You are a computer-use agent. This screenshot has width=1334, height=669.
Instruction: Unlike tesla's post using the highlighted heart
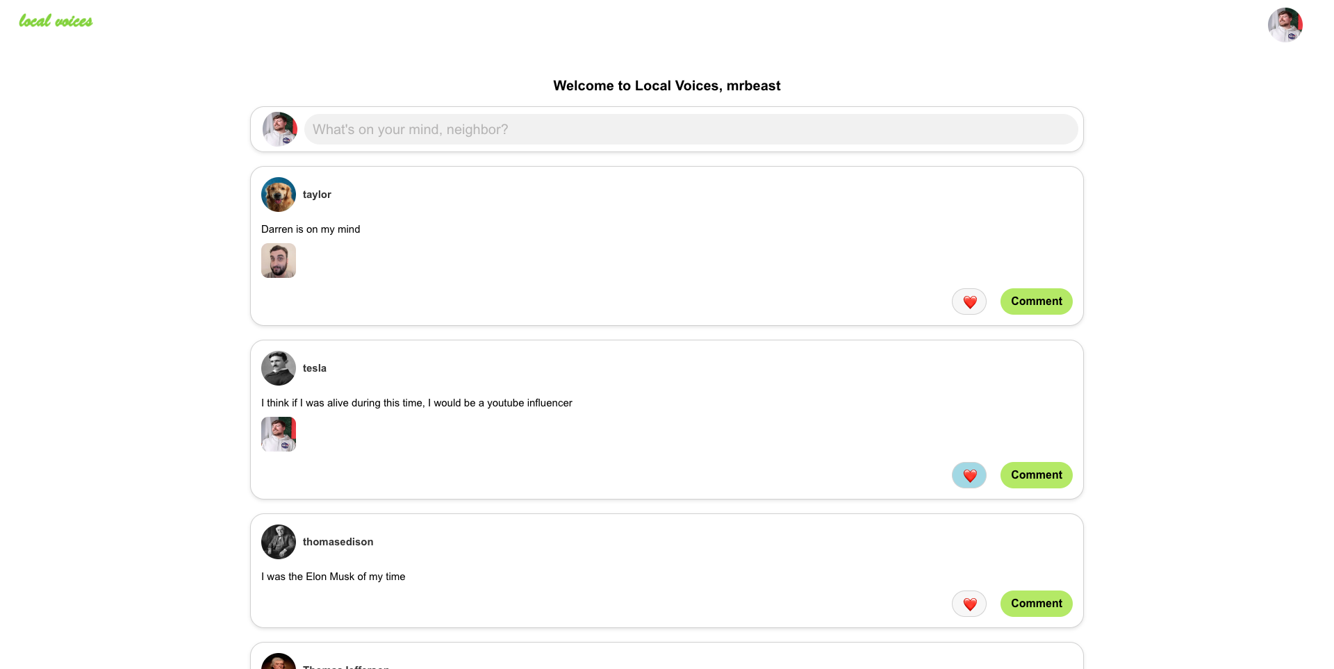click(969, 475)
